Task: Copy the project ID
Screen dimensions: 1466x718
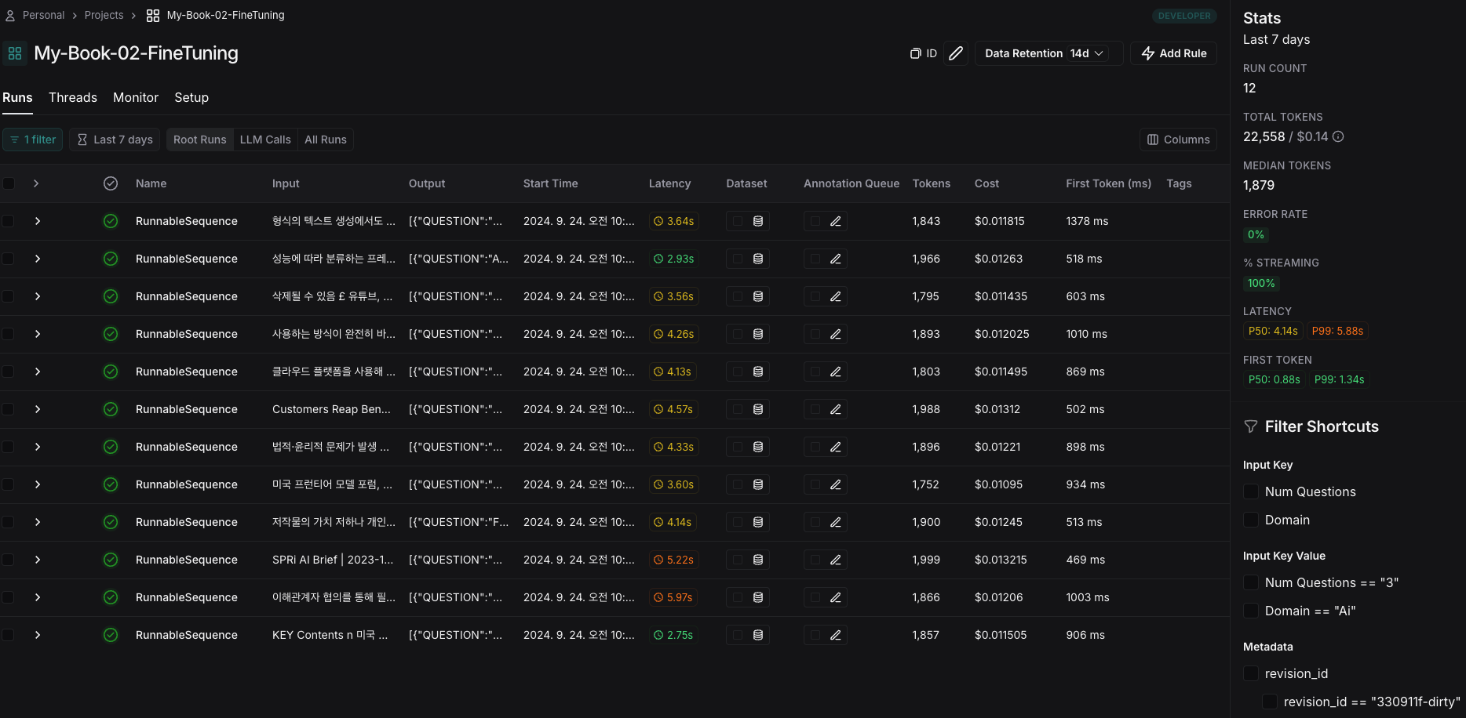Action: pos(923,53)
